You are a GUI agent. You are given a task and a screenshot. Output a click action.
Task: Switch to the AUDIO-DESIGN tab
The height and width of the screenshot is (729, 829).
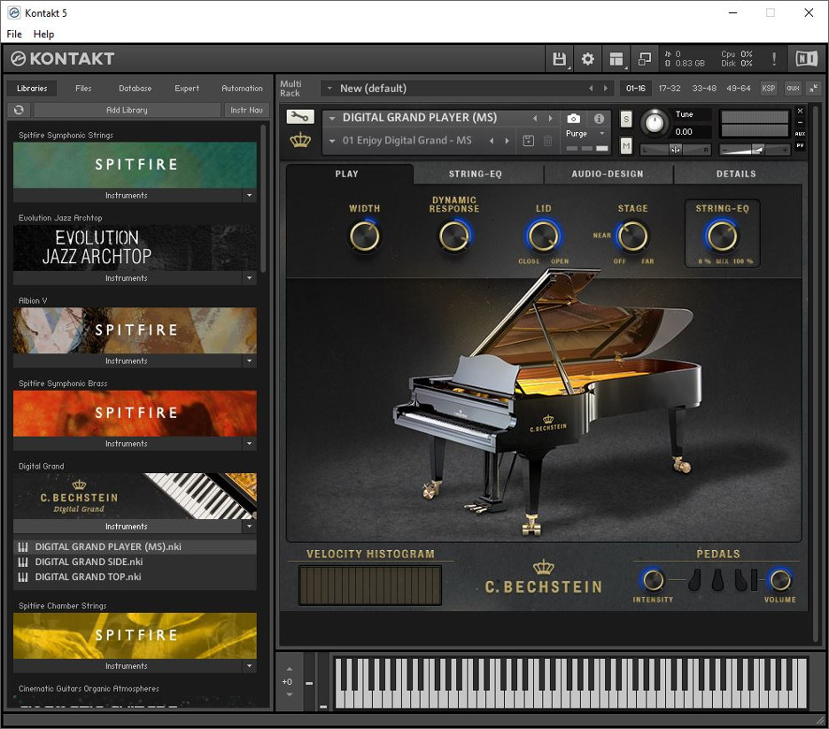[607, 174]
